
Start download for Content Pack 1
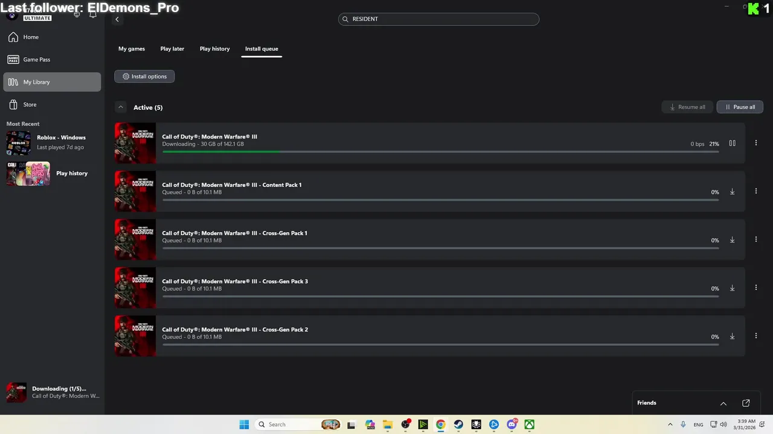732,192
